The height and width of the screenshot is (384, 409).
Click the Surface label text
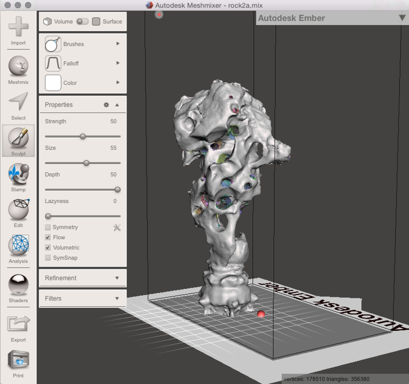(x=112, y=21)
